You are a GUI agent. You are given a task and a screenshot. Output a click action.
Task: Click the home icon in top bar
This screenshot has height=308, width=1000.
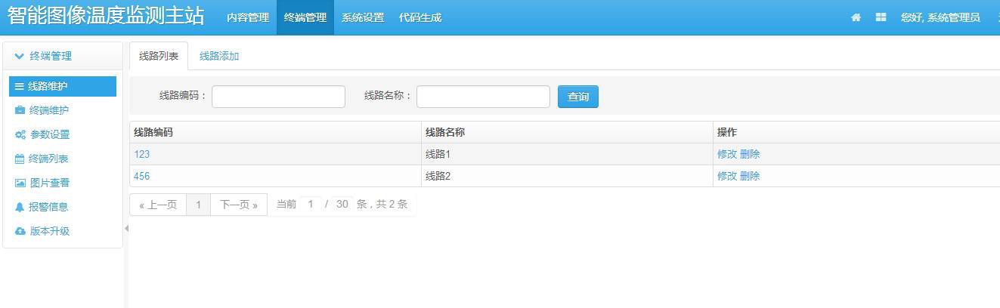click(856, 17)
